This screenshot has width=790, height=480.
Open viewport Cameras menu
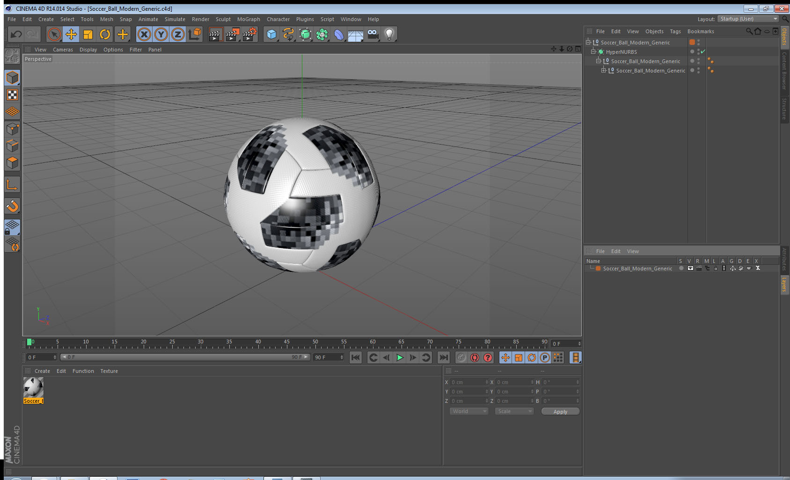coord(63,50)
